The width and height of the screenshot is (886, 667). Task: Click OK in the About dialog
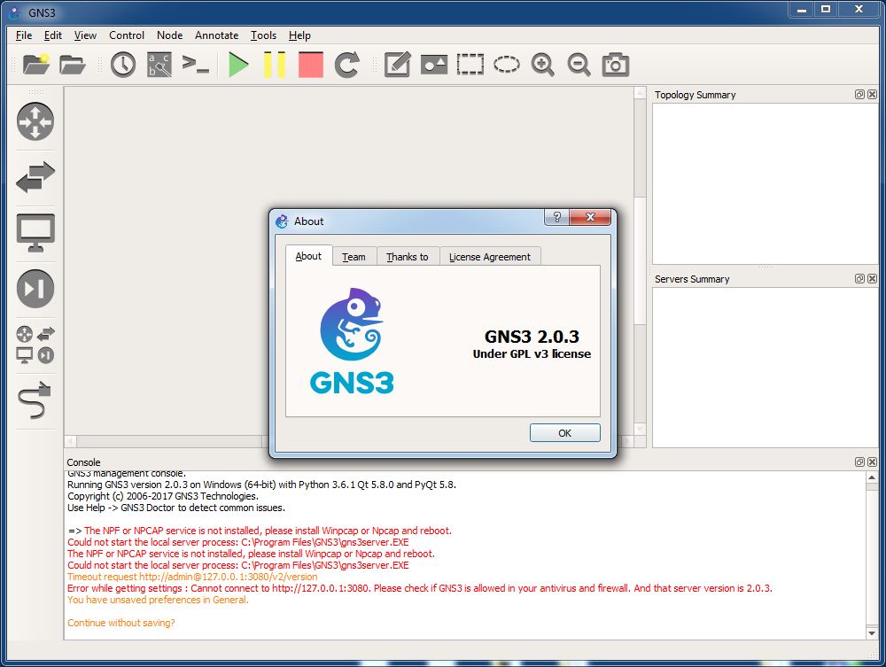[565, 432]
